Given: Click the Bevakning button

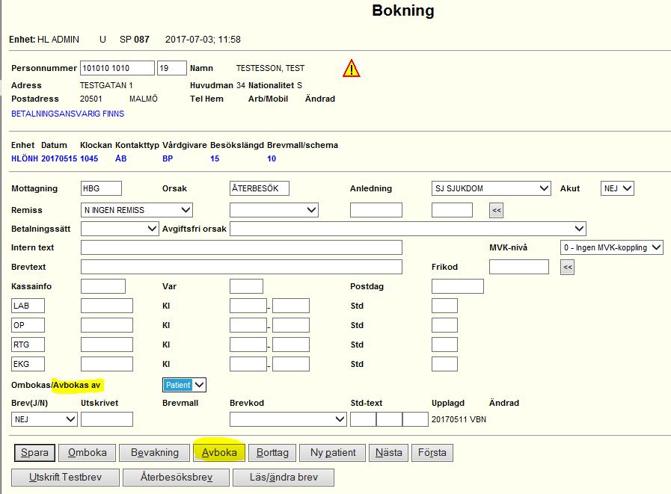Looking at the screenshot, I should (155, 453).
